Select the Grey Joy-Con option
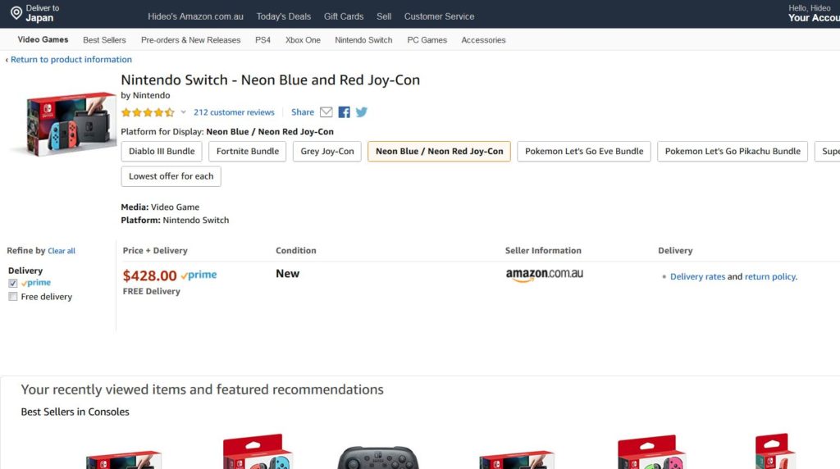 (x=326, y=152)
